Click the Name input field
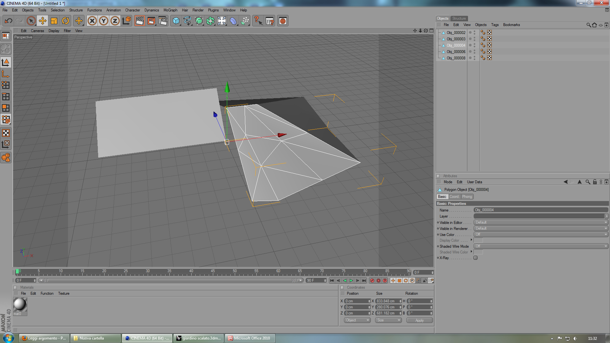The image size is (610, 343). (541, 210)
